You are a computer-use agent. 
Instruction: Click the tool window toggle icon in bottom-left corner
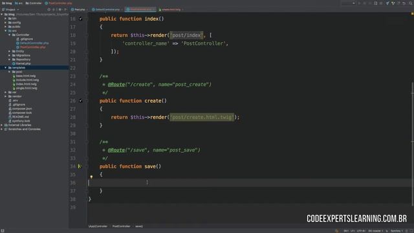point(3,230)
